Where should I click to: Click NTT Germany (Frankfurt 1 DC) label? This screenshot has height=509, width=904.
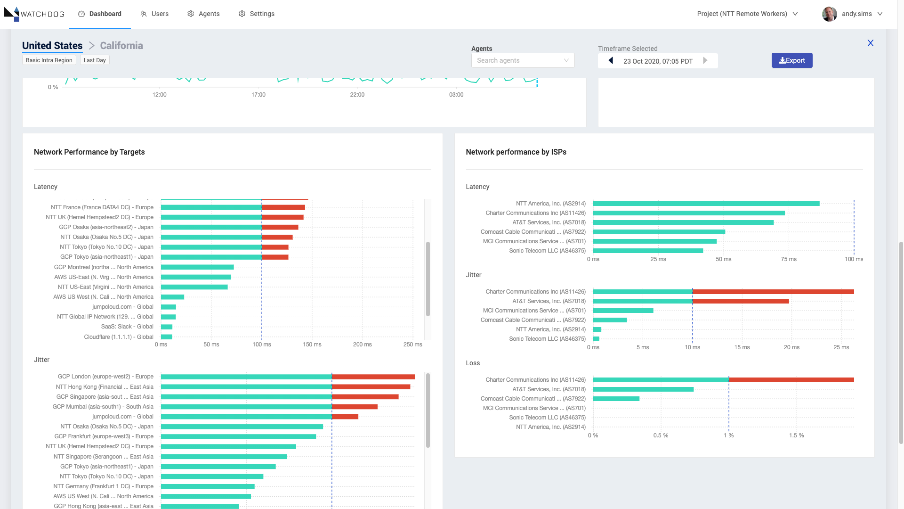click(x=103, y=486)
